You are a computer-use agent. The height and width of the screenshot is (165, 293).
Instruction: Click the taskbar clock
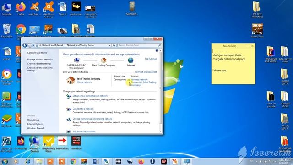[283, 161]
